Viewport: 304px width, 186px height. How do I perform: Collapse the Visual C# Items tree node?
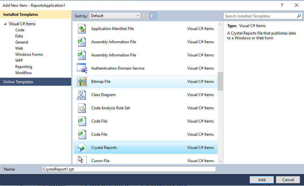tap(5, 24)
